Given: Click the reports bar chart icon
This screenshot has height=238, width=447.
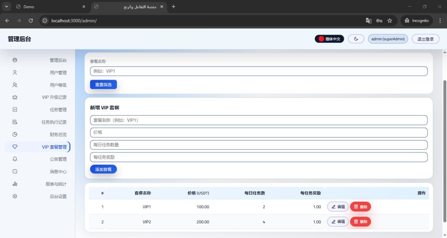Looking at the screenshot, I should pyautogui.click(x=15, y=184).
